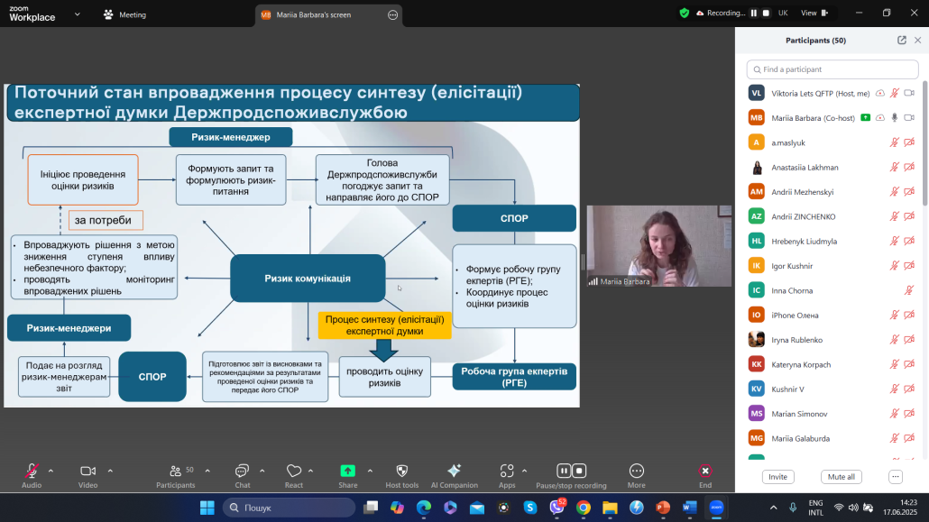929x522 pixels.
Task: Open the Zoom Workplace dropdown chevron
Action: click(x=77, y=14)
